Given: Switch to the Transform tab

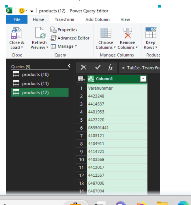Looking at the screenshot, I should (x=64, y=19).
